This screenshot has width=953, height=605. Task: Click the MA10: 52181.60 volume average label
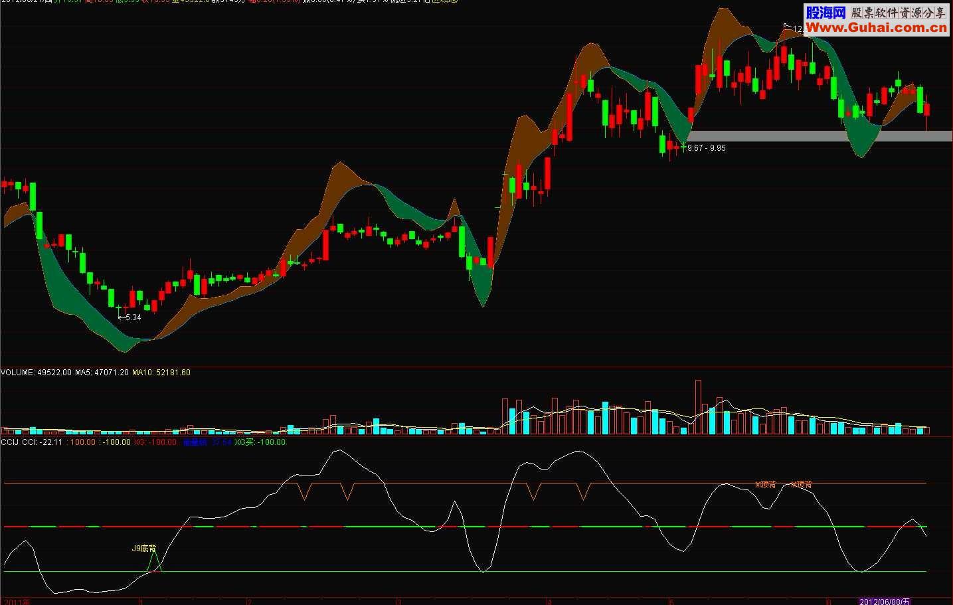pos(161,373)
